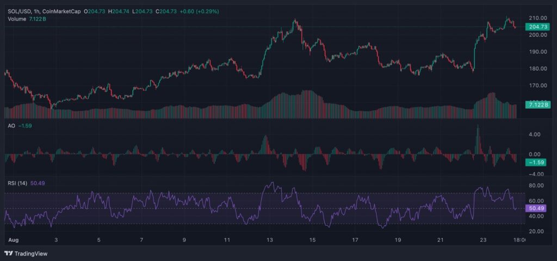This screenshot has width=557, height=261.
Task: Click the volume value tag 7.122B
Action: pyautogui.click(x=537, y=104)
